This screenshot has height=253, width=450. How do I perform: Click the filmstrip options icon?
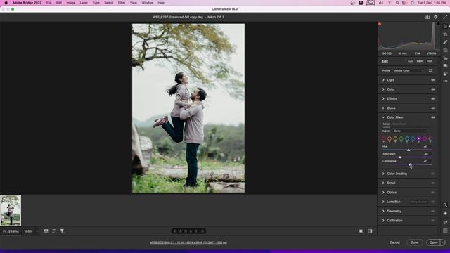[46, 231]
